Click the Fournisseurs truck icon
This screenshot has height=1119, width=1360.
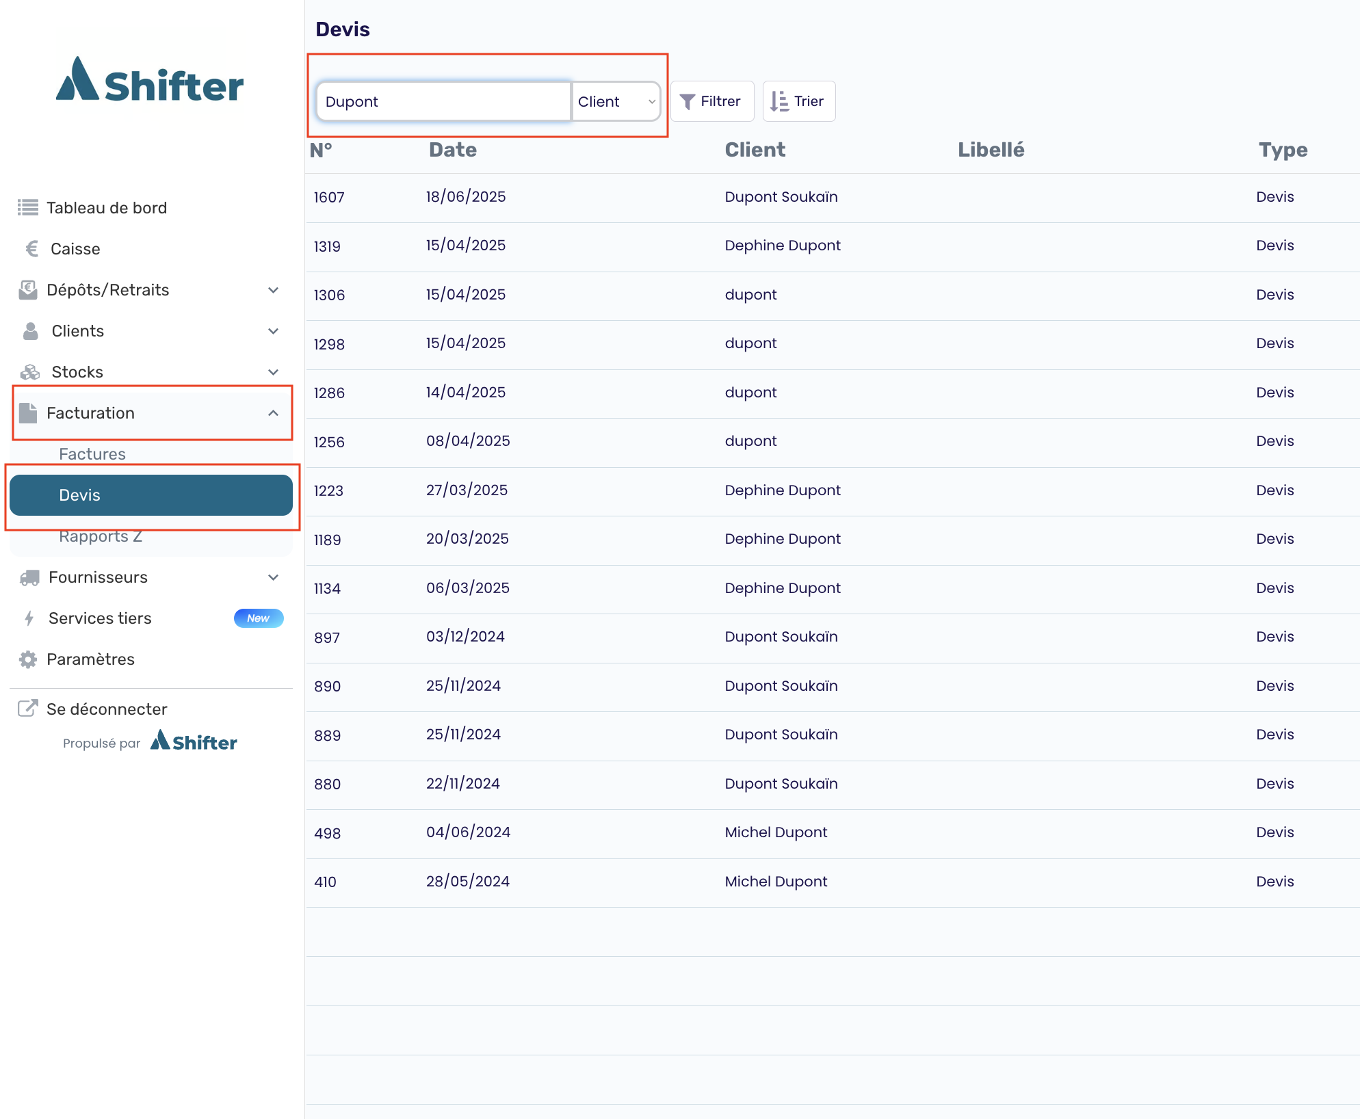coord(29,577)
